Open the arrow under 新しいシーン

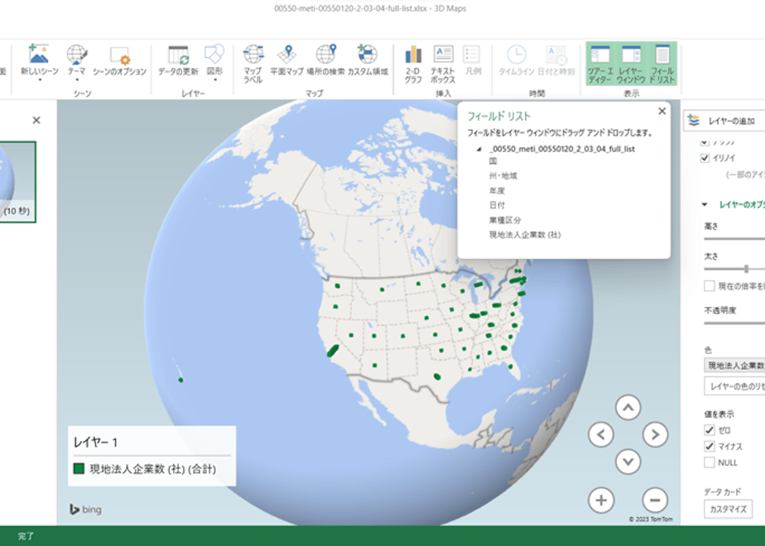[x=40, y=80]
